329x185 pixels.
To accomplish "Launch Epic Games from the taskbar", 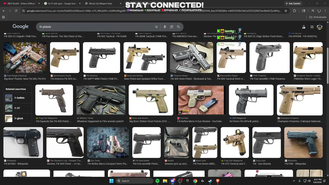I will click(188, 181).
